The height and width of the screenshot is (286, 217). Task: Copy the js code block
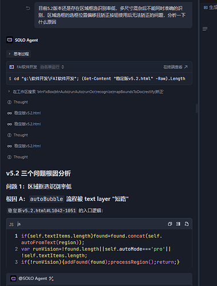169,224
